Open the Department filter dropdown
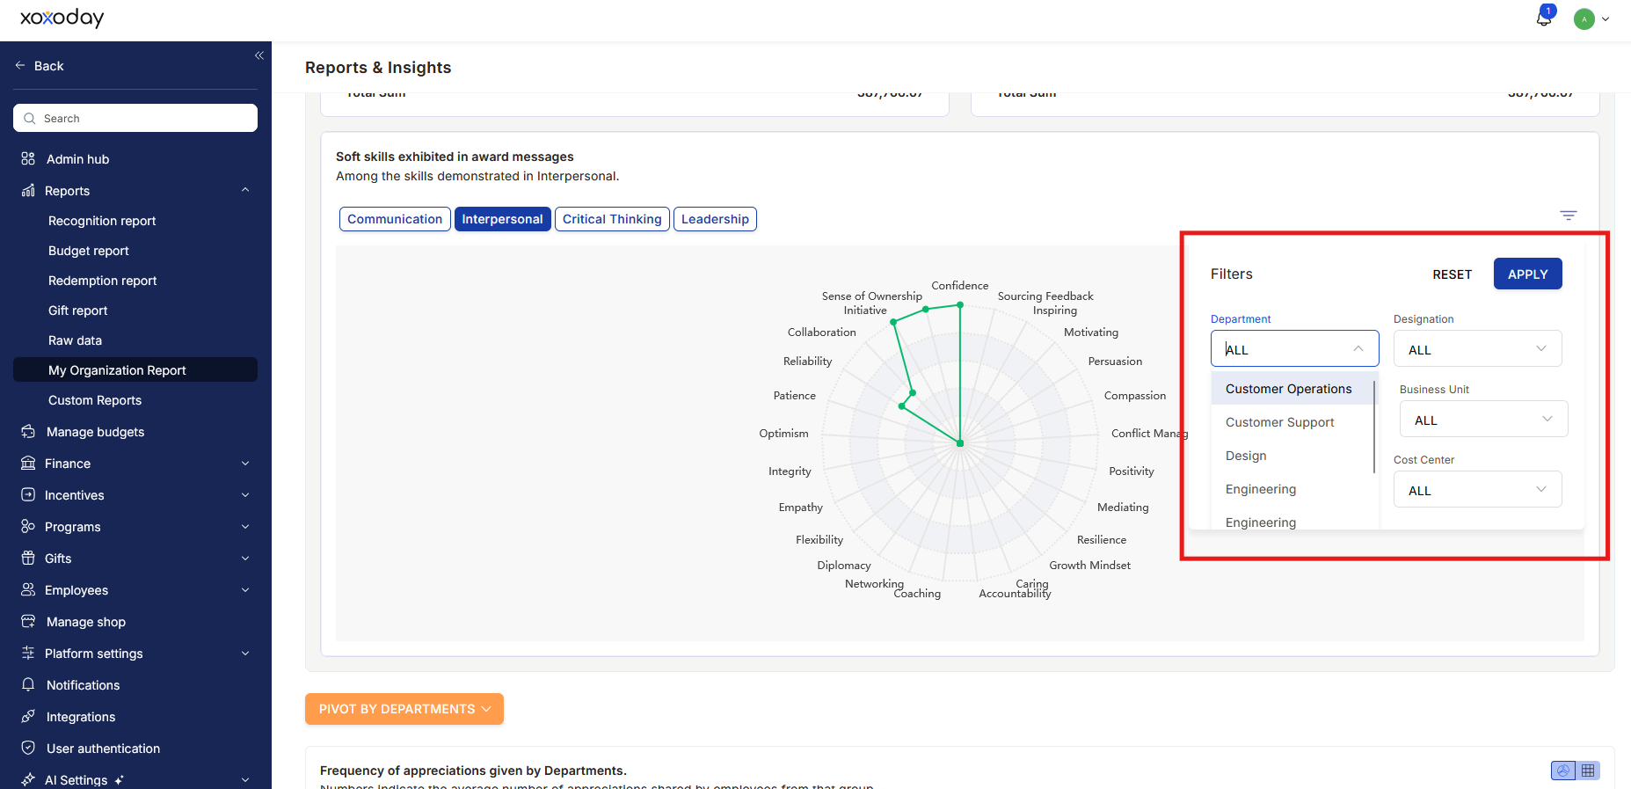 pos(1294,348)
